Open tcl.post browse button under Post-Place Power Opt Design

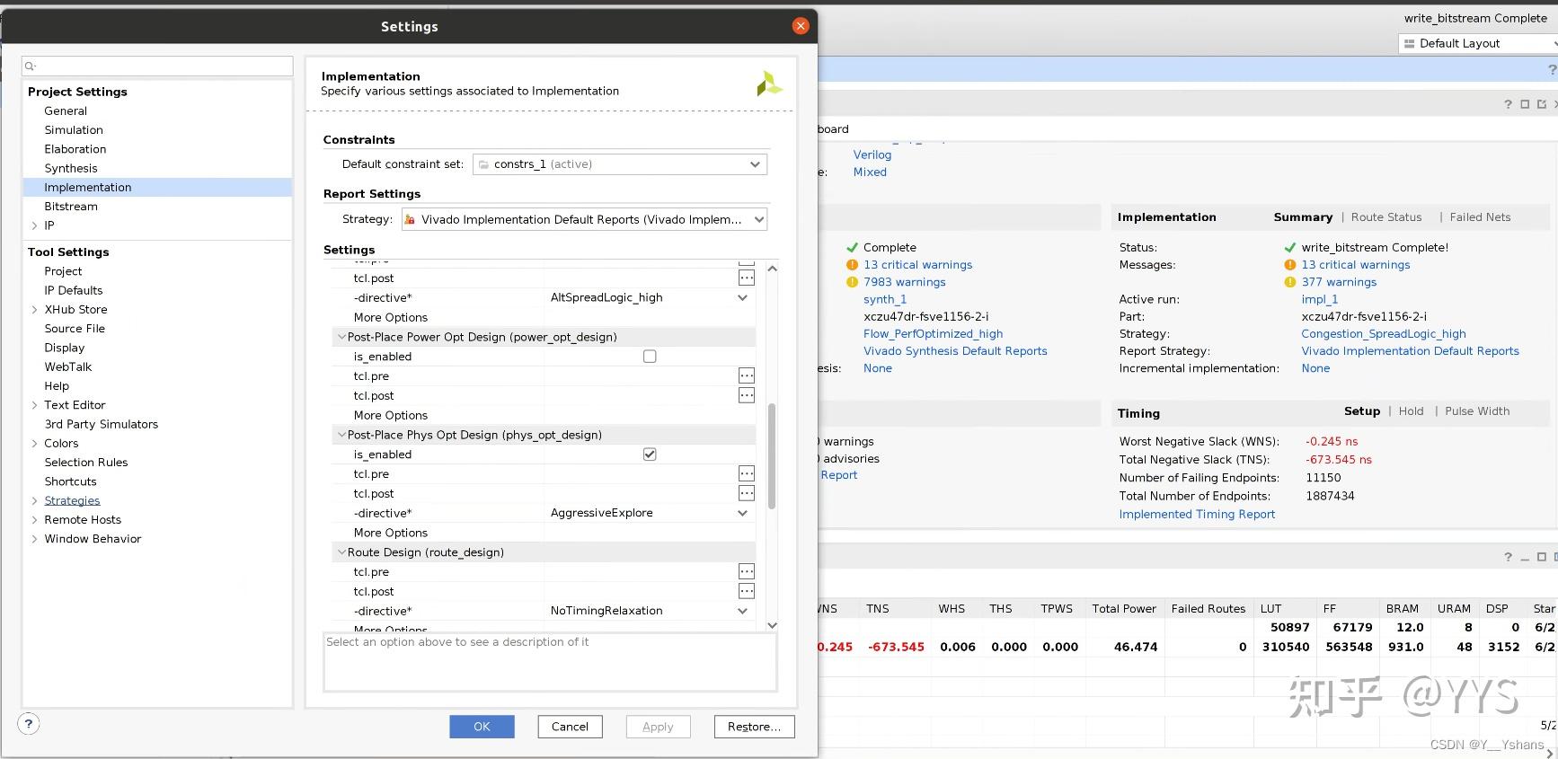[x=747, y=395]
